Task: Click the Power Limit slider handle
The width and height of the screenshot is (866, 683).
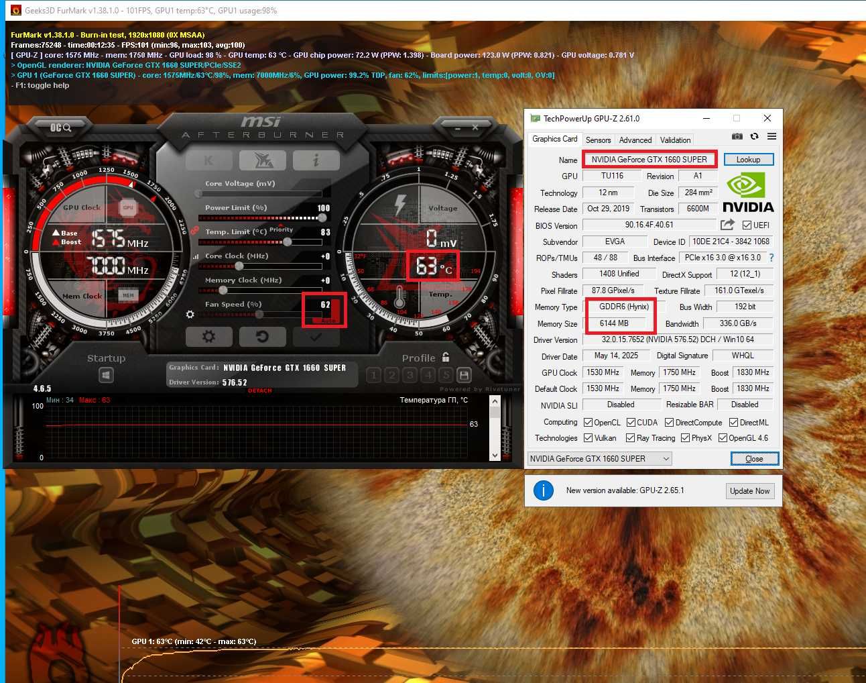Action: (x=322, y=217)
